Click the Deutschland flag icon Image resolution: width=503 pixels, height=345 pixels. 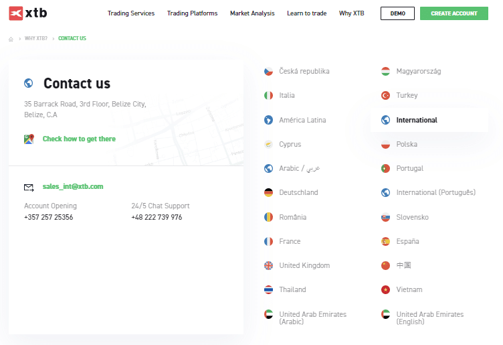[268, 193]
